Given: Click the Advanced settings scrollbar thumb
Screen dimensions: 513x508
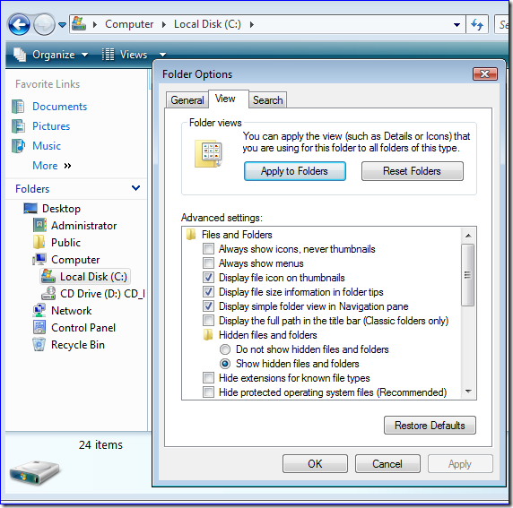Looking at the screenshot, I should [x=468, y=275].
